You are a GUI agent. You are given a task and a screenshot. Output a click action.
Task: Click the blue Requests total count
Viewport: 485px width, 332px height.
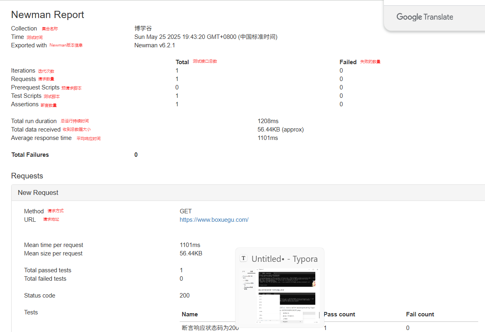[x=177, y=79]
